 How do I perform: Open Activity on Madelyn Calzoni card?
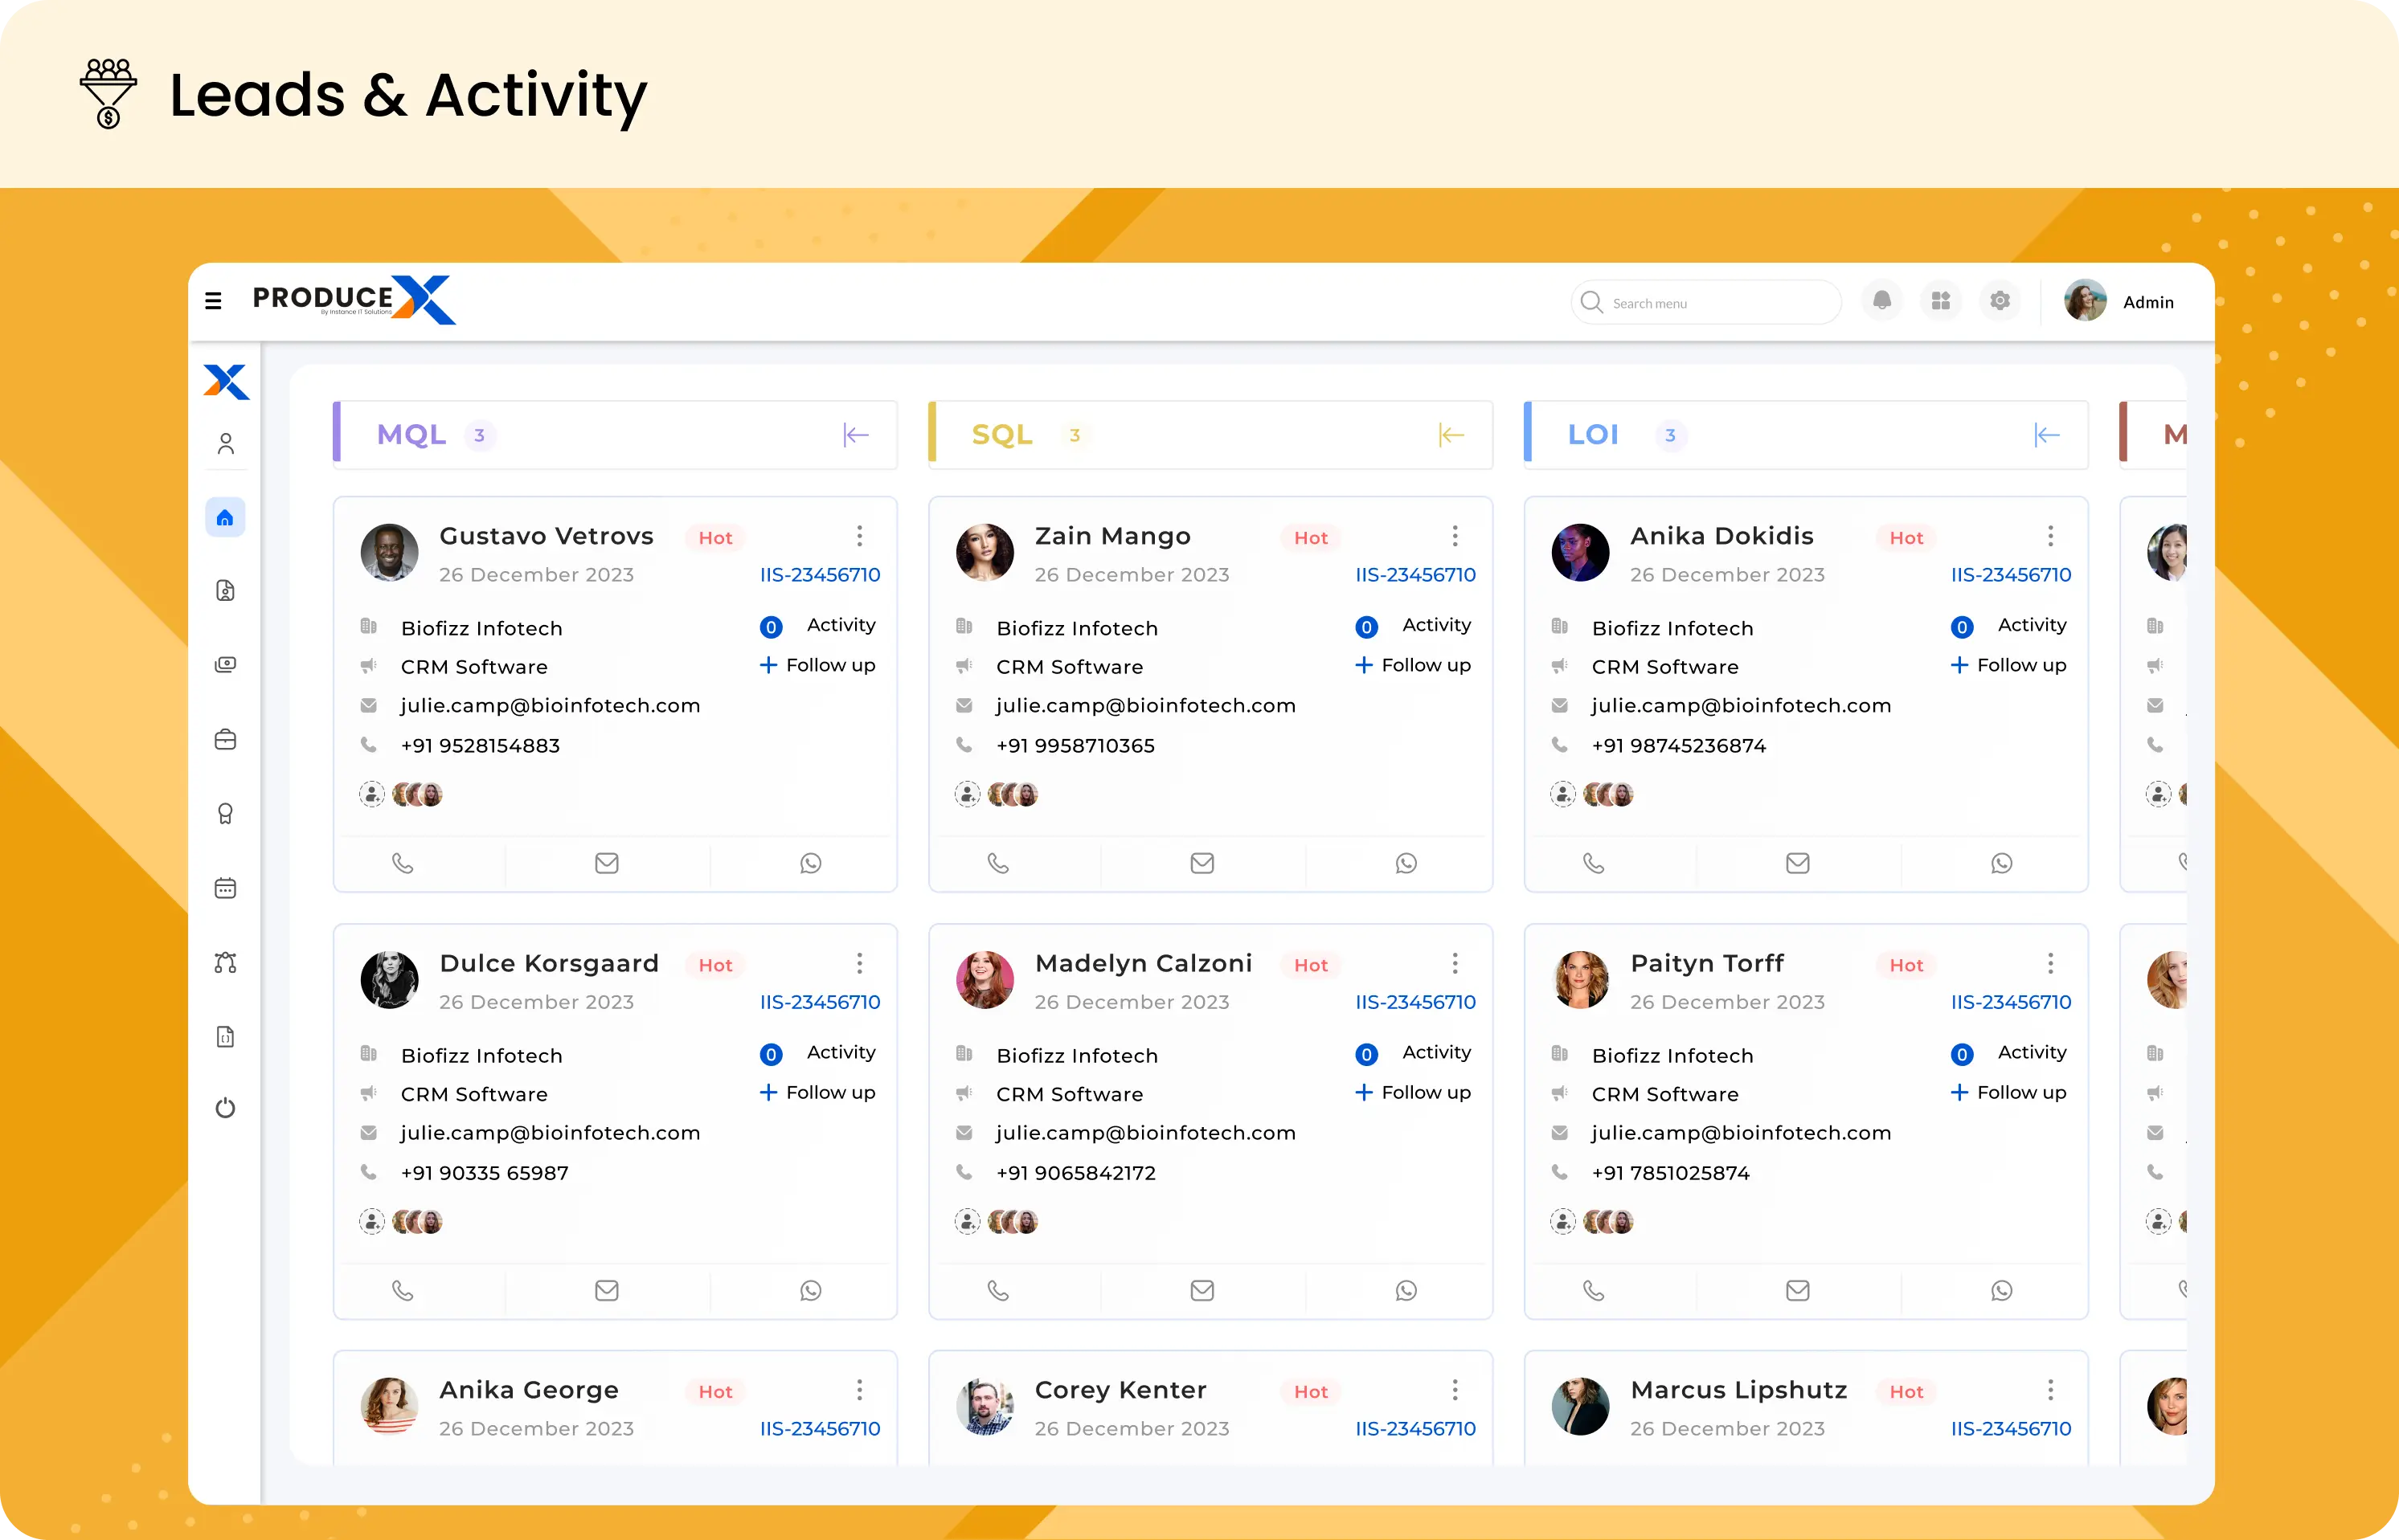pos(1413,1053)
